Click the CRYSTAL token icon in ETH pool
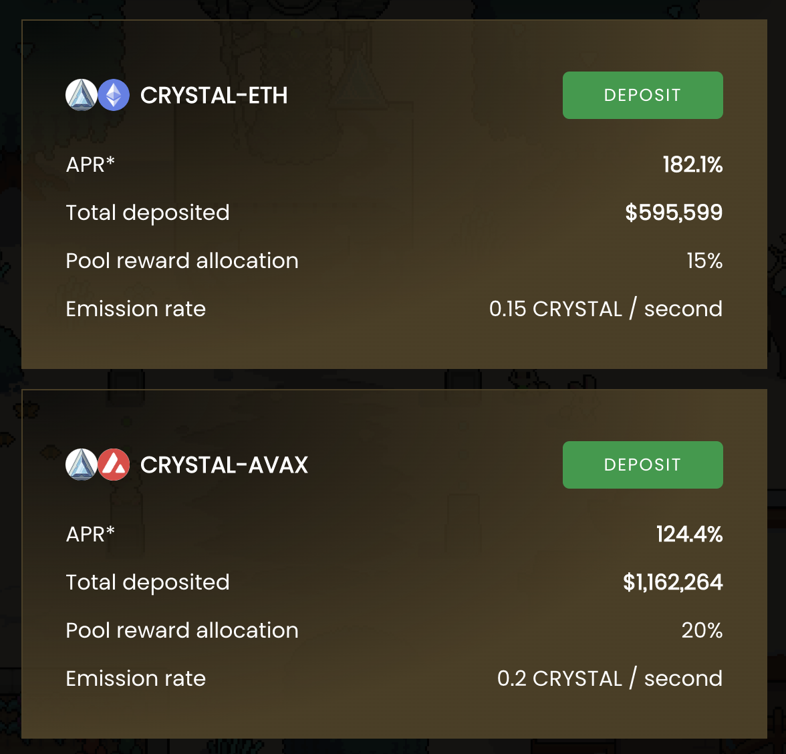 click(x=82, y=95)
